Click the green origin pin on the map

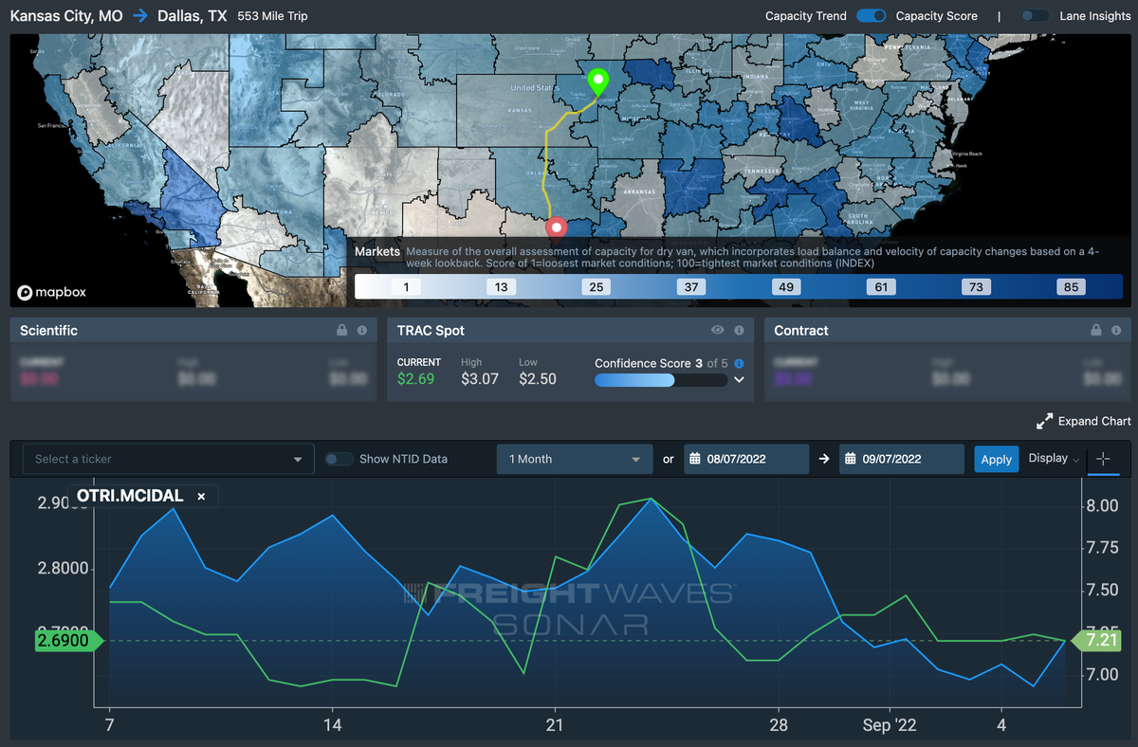pos(597,82)
